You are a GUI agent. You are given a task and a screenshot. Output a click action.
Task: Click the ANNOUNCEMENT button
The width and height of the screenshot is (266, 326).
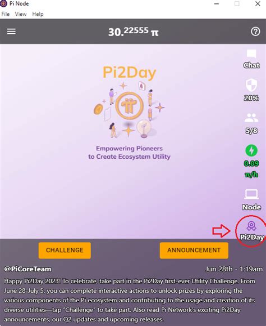[194, 251]
